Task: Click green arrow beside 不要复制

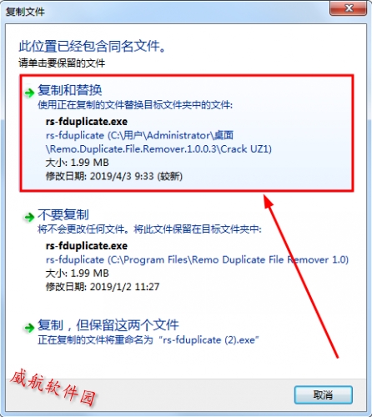Action: [x=29, y=217]
